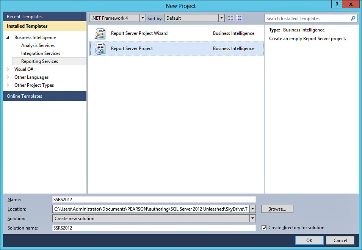Open the Recent Templates section
362x250 pixels.
coord(25,17)
